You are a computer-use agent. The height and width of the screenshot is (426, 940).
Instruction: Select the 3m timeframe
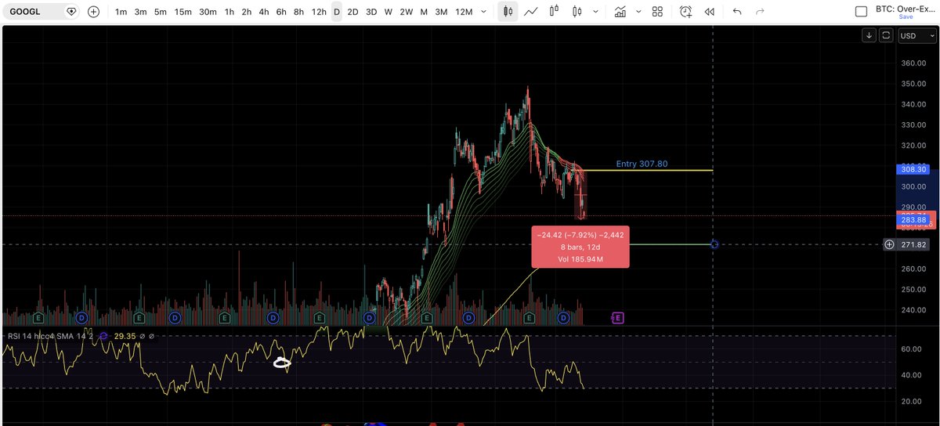coord(140,12)
